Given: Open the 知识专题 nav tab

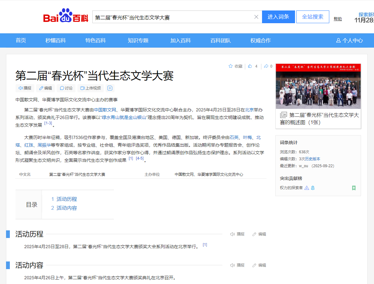Looking at the screenshot, I should tap(138, 41).
